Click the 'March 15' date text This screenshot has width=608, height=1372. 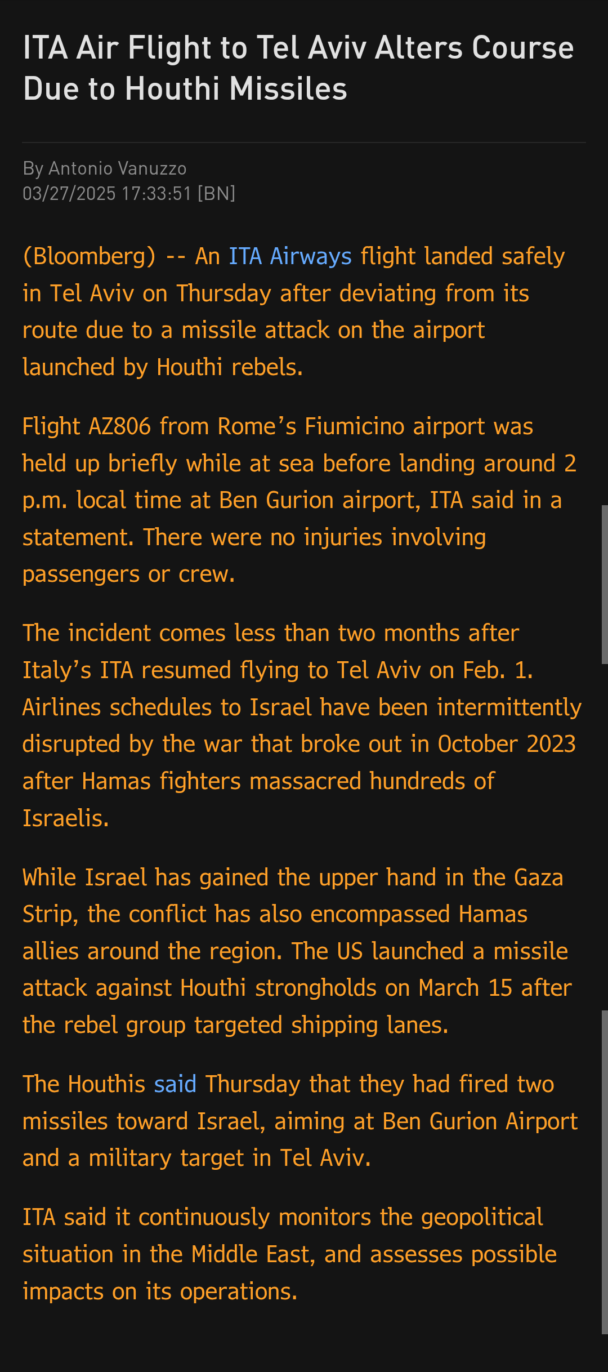[466, 988]
